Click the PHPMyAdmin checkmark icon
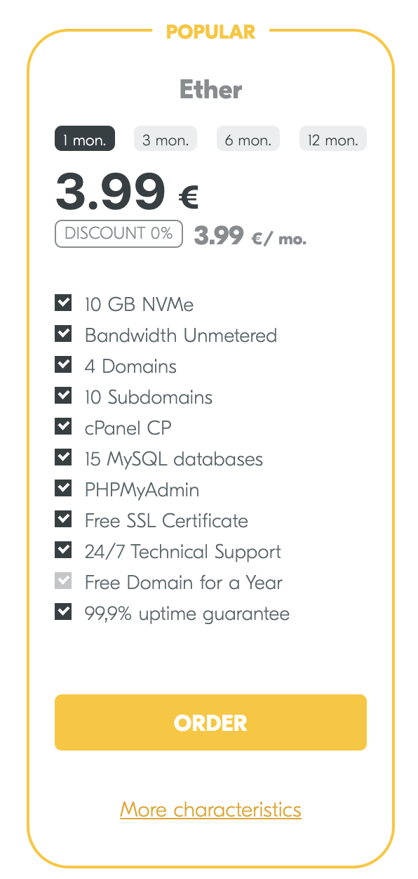The image size is (418, 879). (63, 488)
